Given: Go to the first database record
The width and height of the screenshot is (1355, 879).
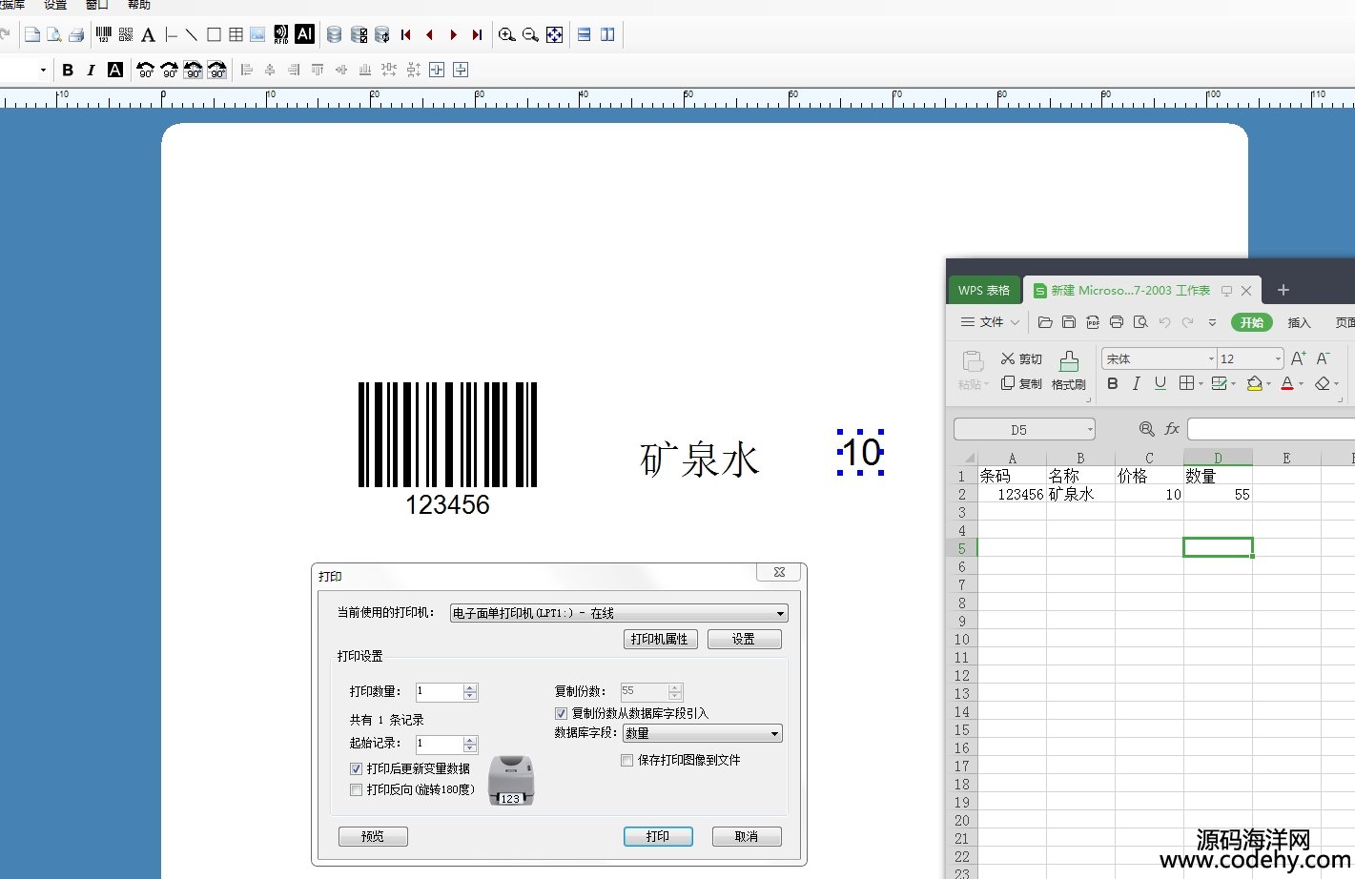Looking at the screenshot, I should pyautogui.click(x=406, y=34).
